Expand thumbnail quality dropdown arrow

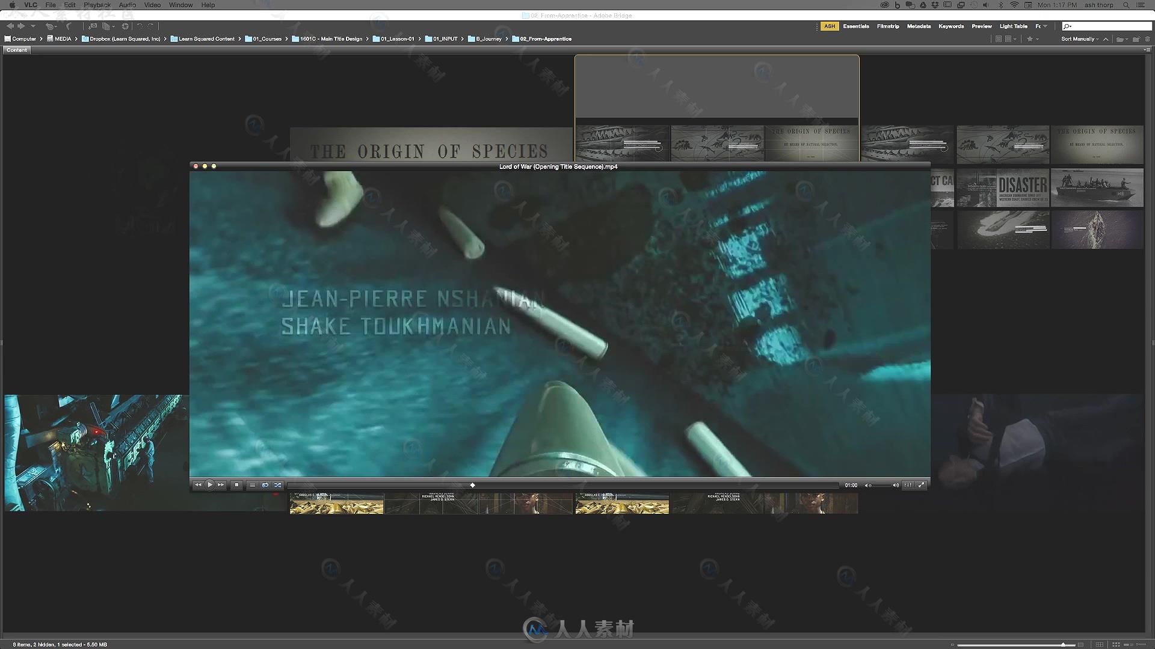click(1015, 39)
